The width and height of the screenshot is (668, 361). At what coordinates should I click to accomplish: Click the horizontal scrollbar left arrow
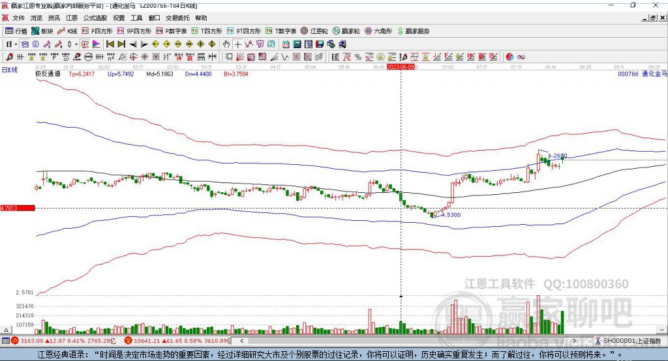click(x=242, y=341)
